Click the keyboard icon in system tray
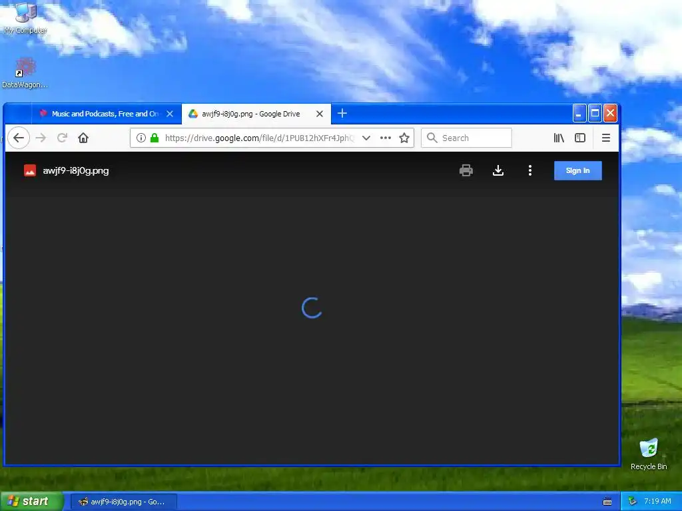Viewport: 682px width, 511px height. [607, 502]
